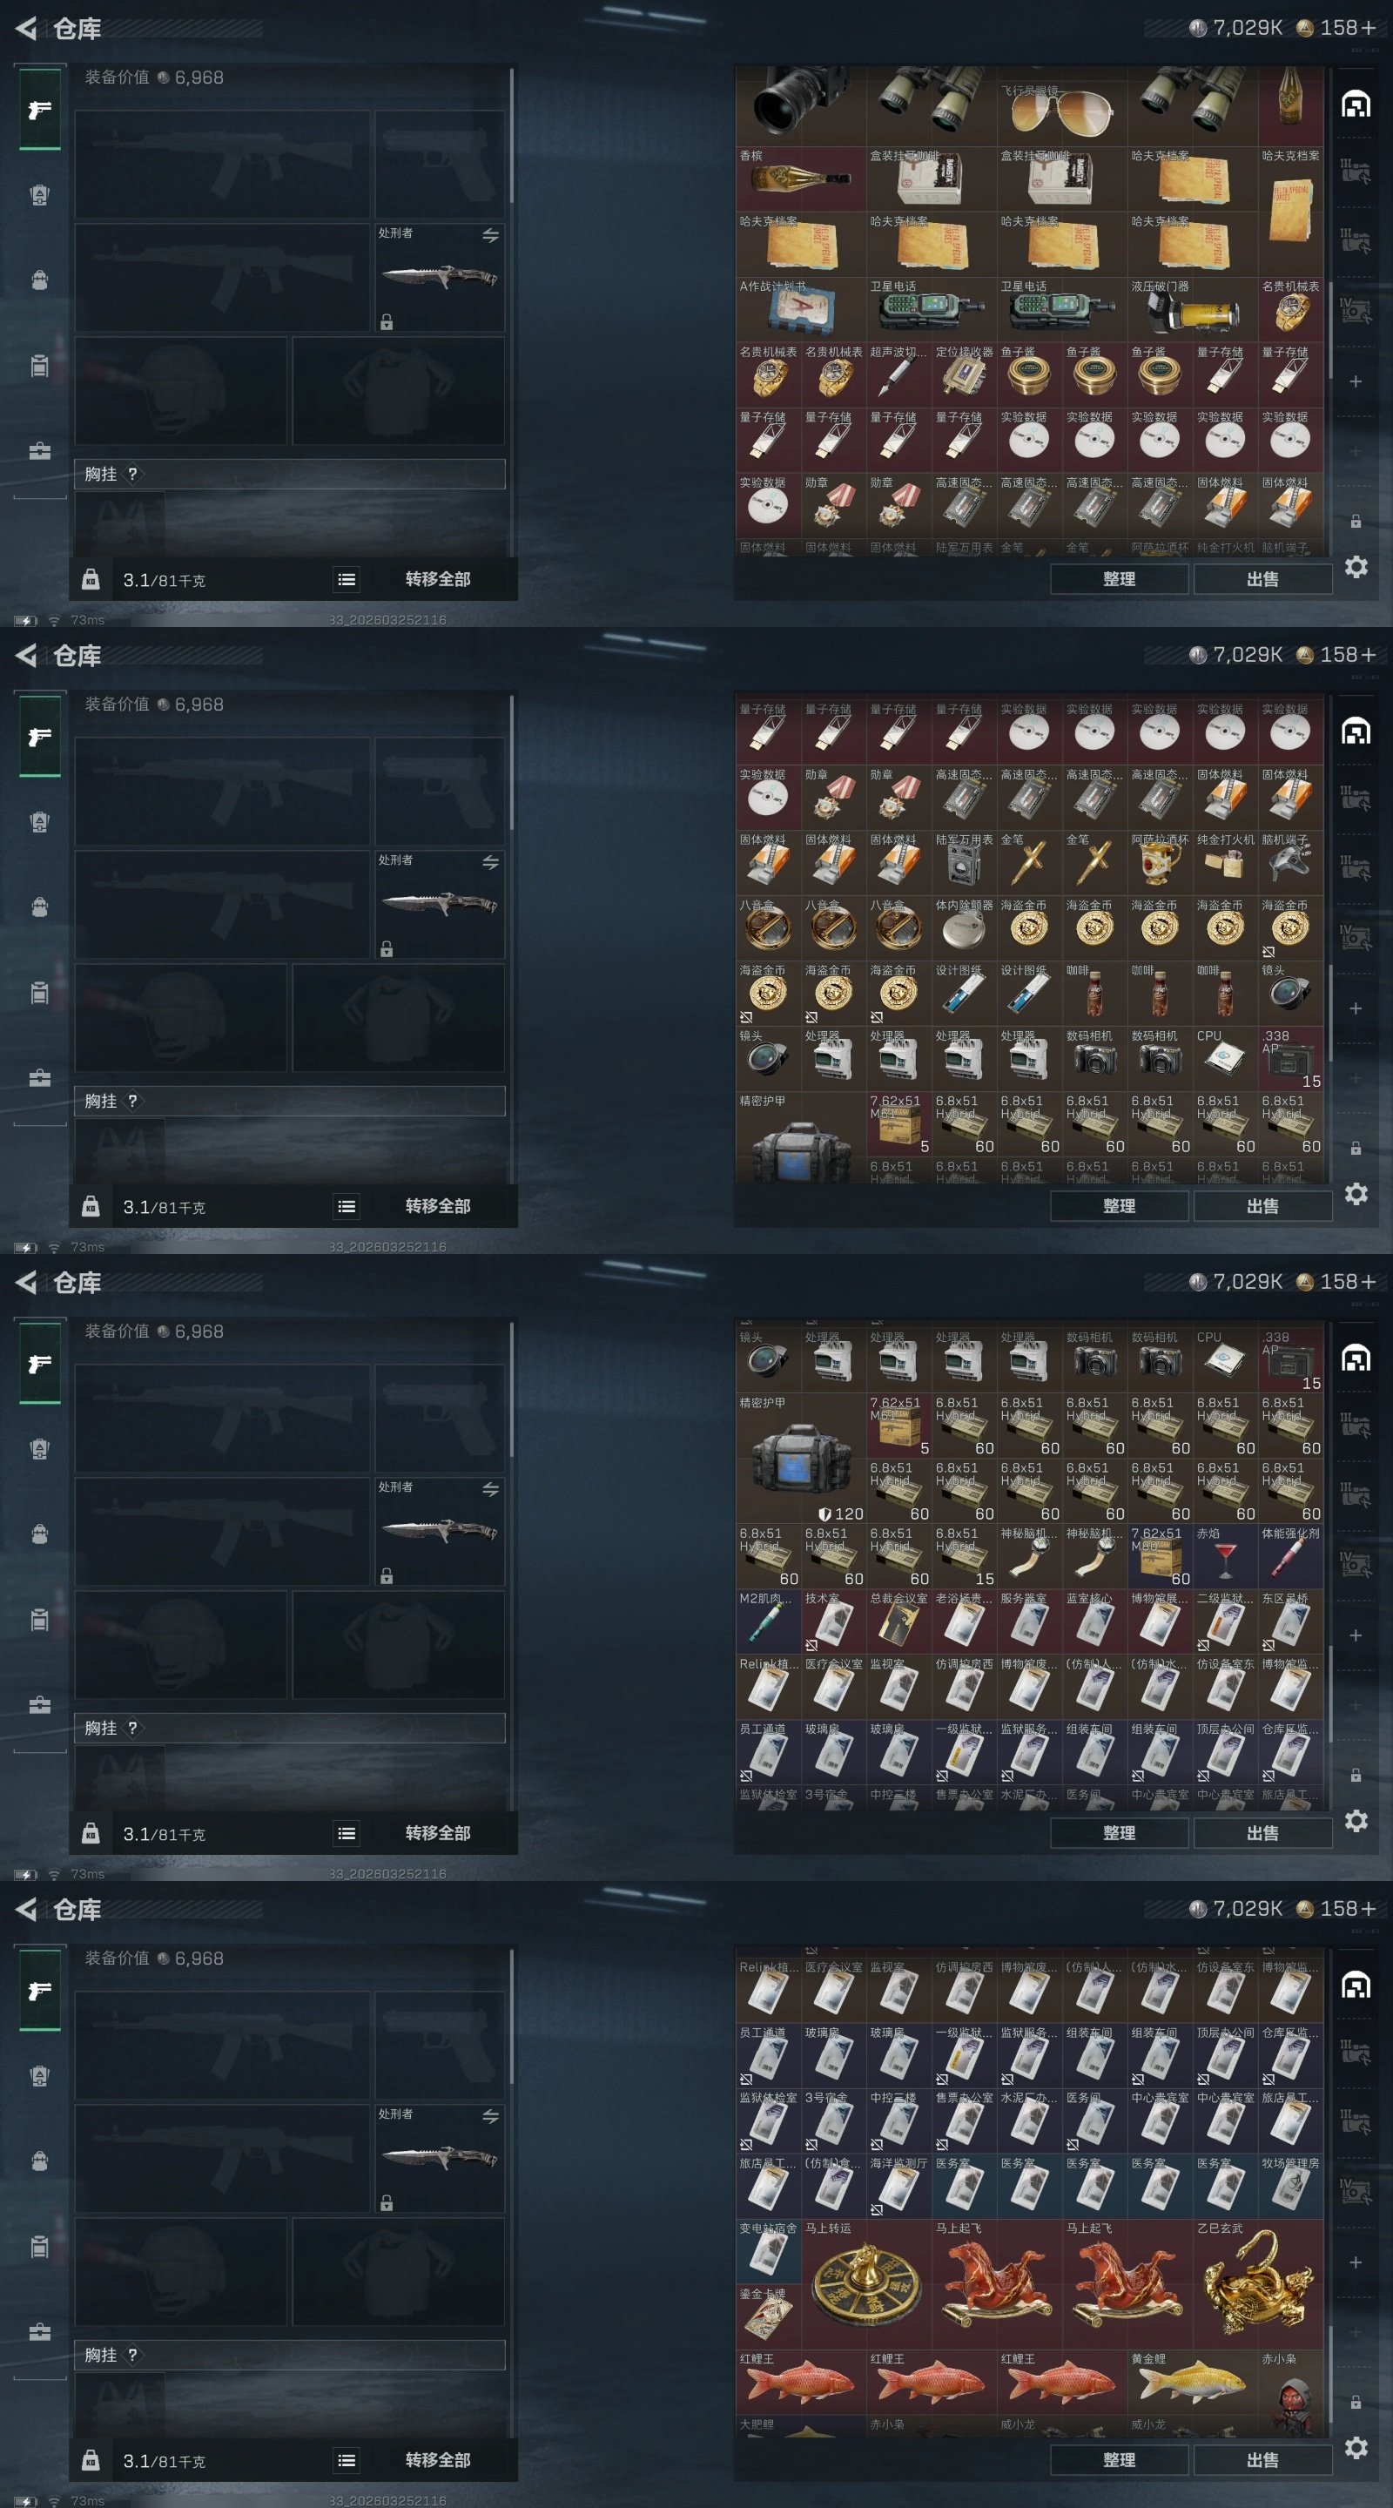Pick the A作战计划书 battle plan item

[801, 310]
